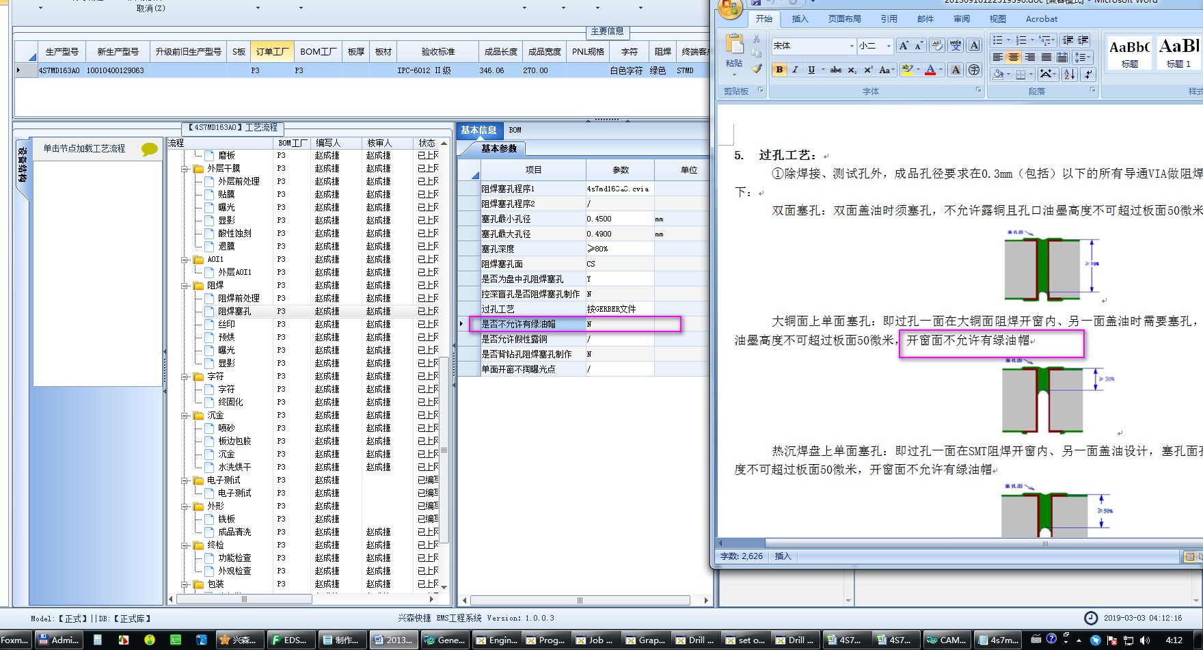Click the Sort A-Z icon
This screenshot has height=650, width=1203.
(x=1070, y=74)
